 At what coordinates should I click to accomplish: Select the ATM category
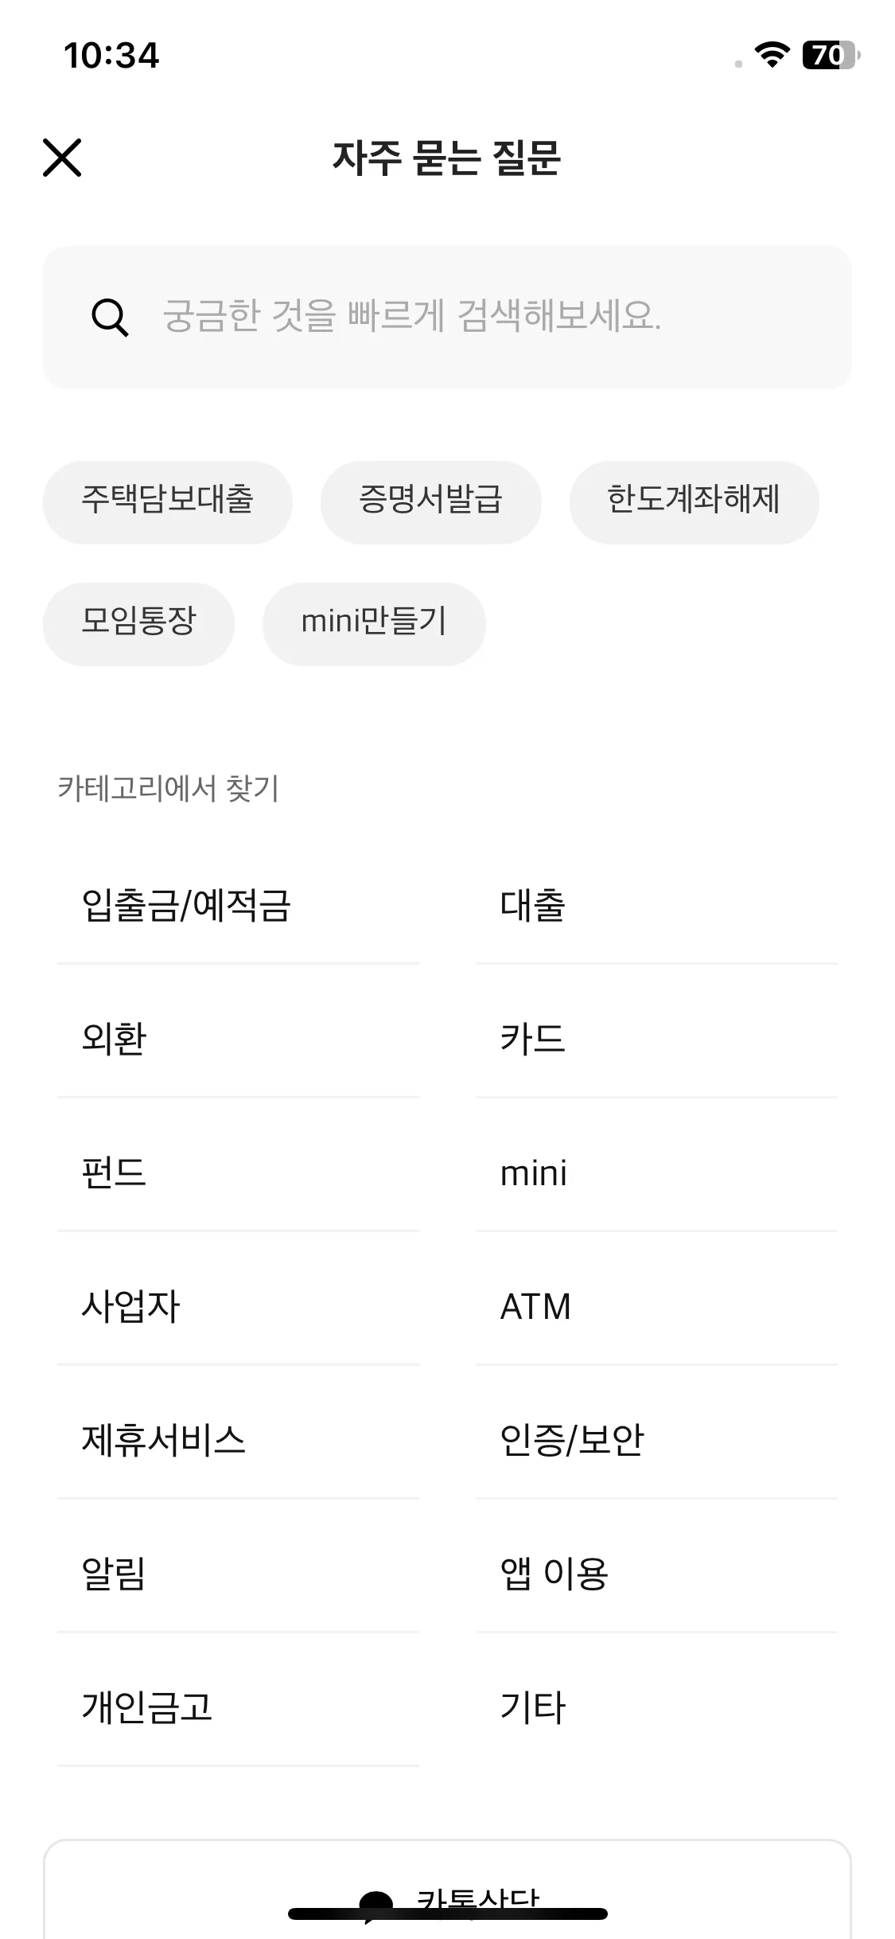click(x=657, y=1306)
